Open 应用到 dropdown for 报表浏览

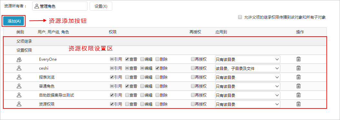click(247, 77)
